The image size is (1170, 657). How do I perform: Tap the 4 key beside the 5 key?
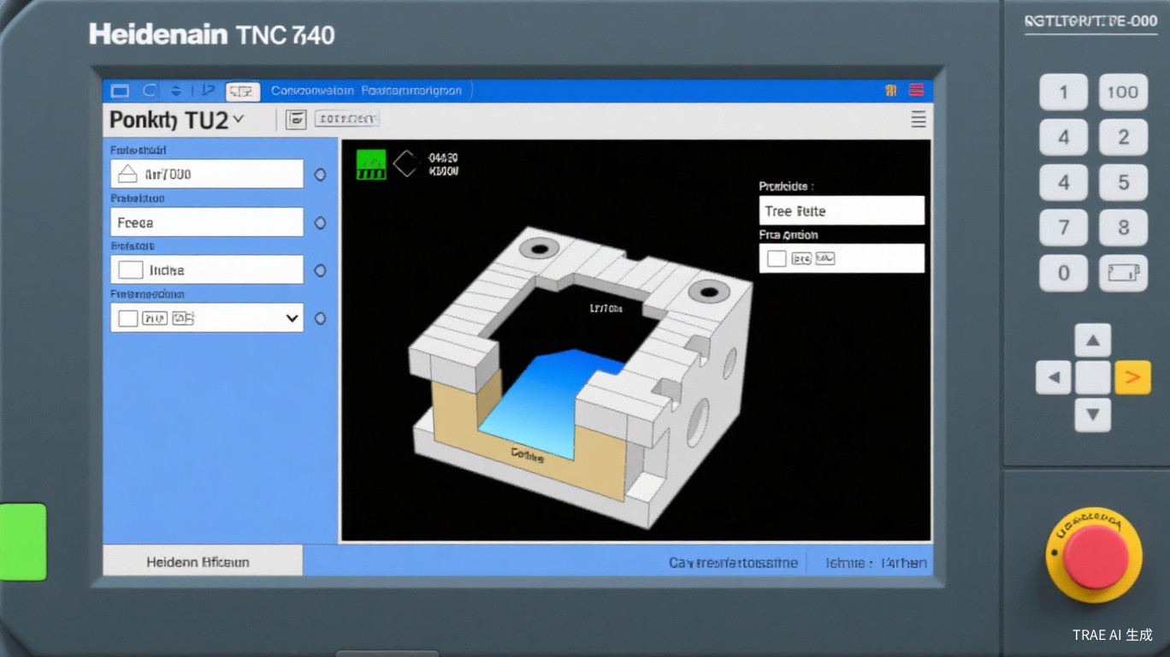tap(1064, 182)
